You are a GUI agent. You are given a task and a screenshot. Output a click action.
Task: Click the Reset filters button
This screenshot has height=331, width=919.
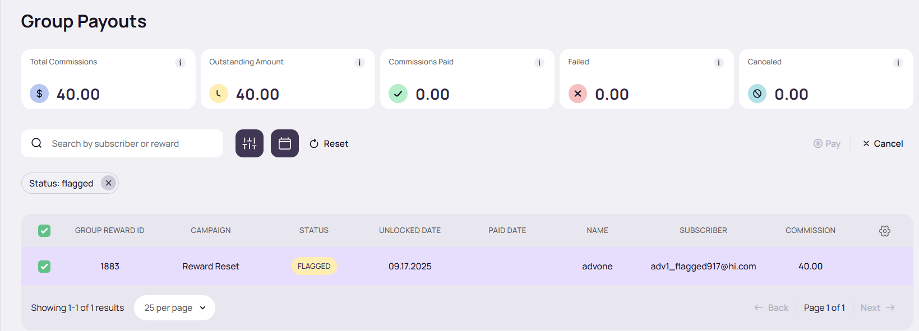click(x=329, y=144)
